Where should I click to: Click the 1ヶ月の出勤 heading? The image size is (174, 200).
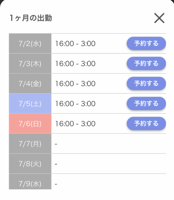click(x=31, y=18)
